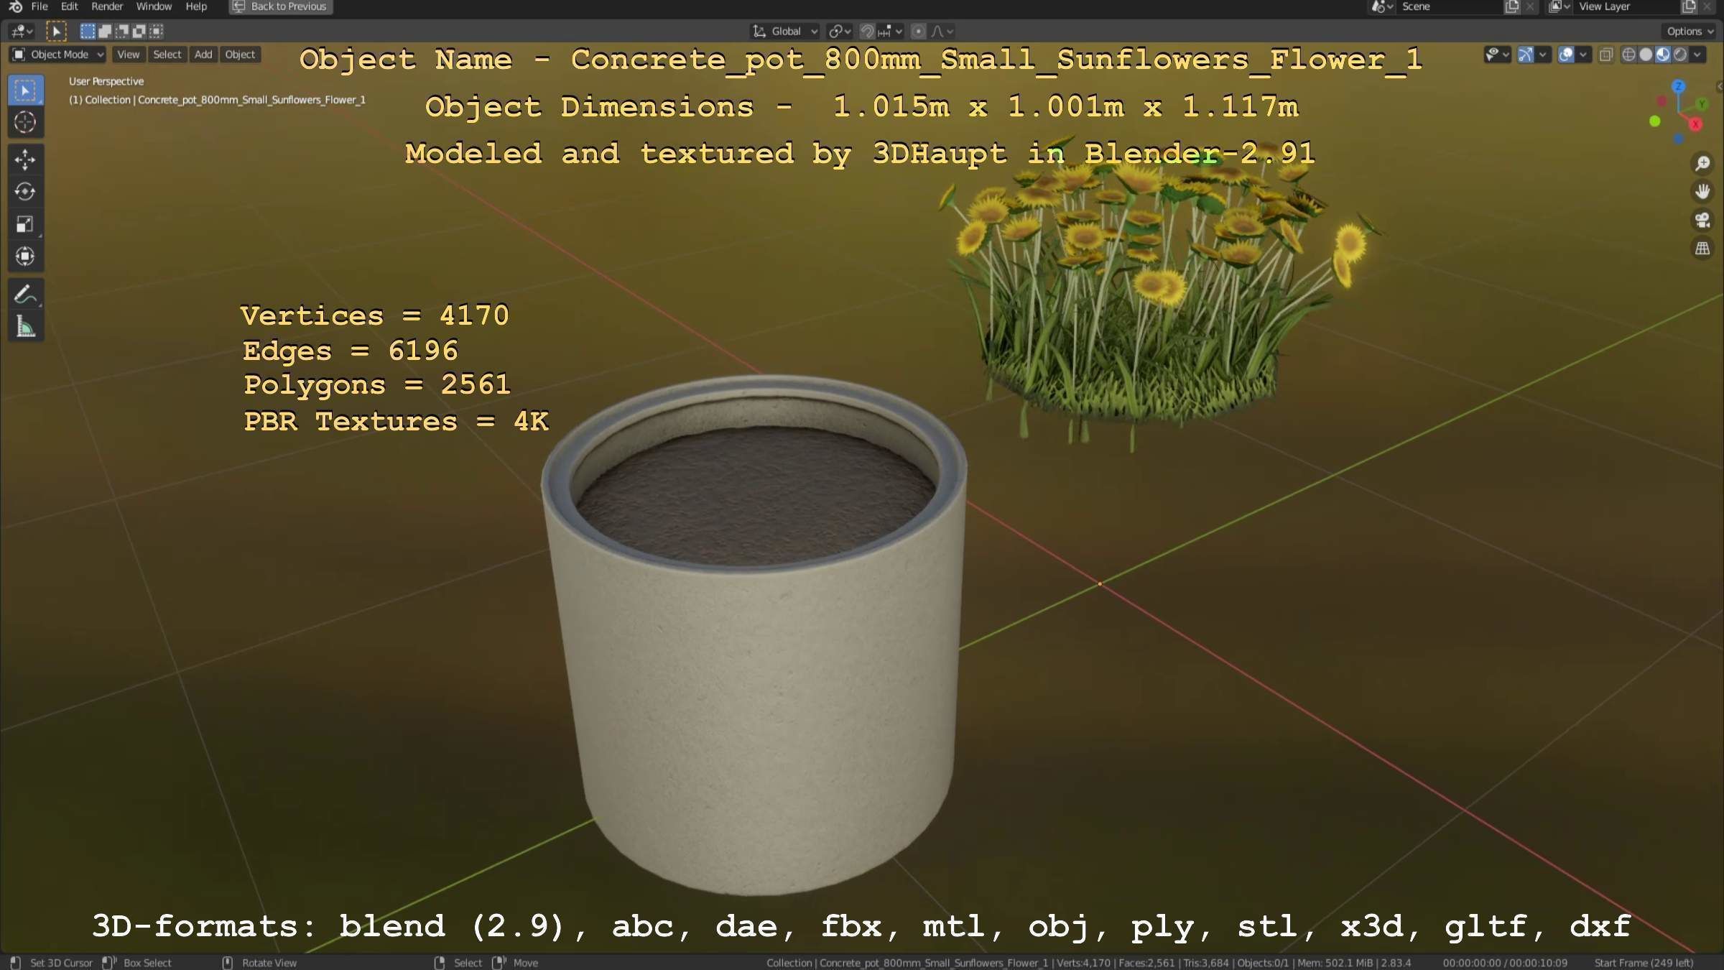
Task: Toggle show overlays button
Action: click(1566, 55)
